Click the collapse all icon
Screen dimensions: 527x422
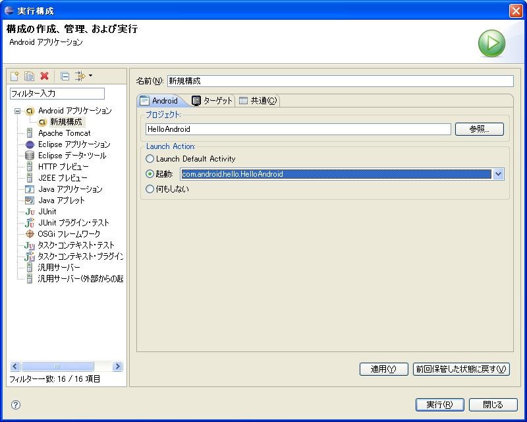point(66,76)
